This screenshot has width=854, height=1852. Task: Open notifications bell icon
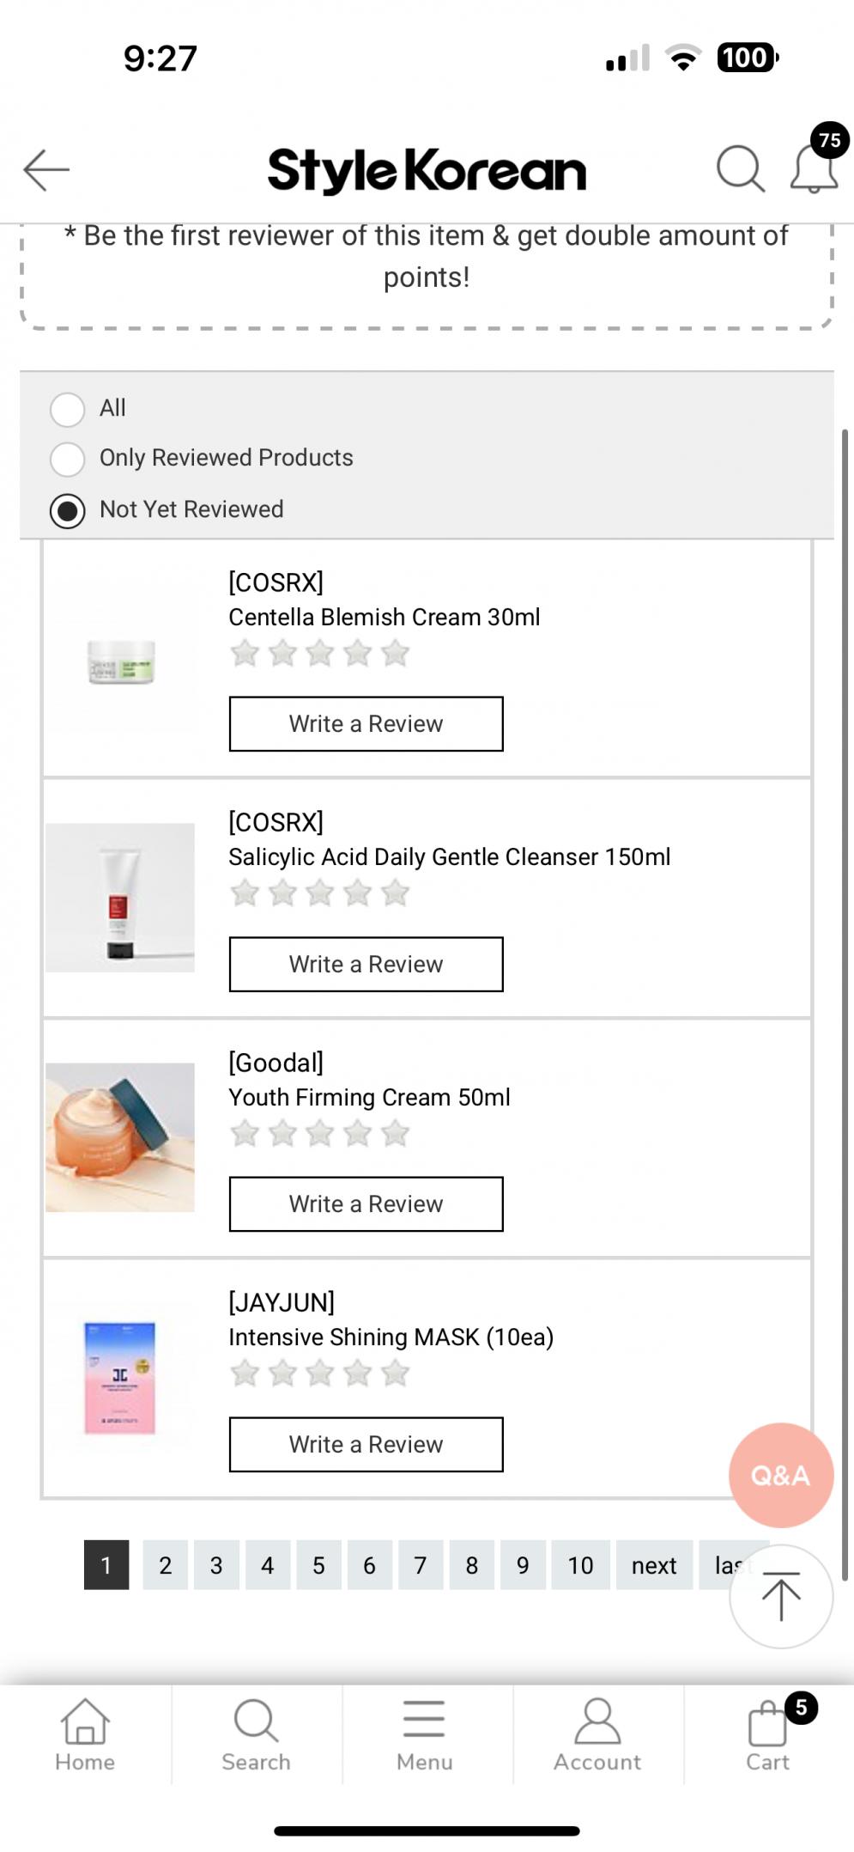814,168
